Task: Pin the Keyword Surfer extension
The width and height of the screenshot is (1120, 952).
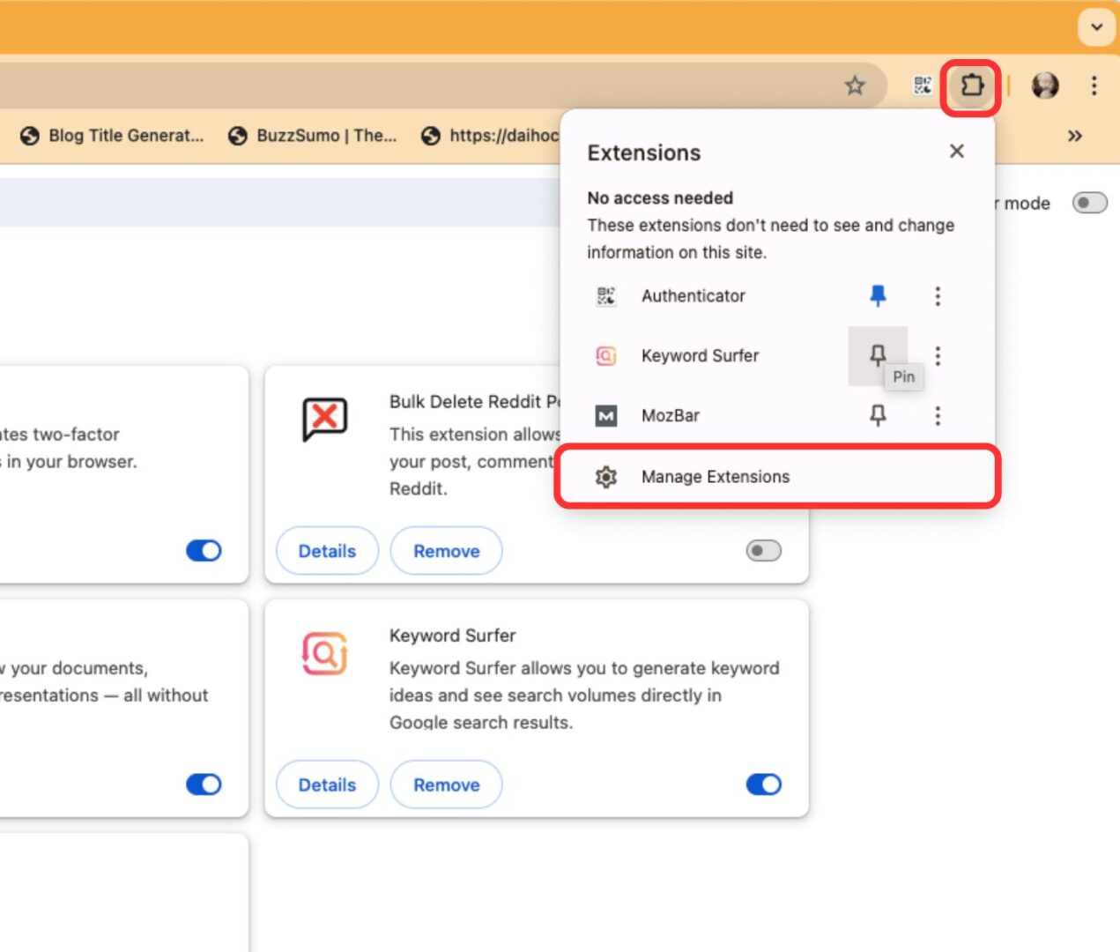Action: coord(878,356)
